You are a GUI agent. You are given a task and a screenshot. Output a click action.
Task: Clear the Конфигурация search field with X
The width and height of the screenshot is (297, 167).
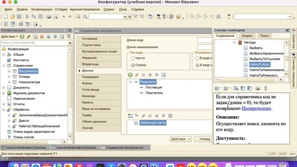click(x=70, y=43)
